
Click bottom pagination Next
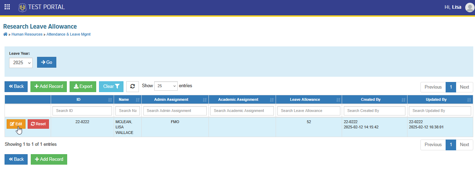click(x=465, y=145)
